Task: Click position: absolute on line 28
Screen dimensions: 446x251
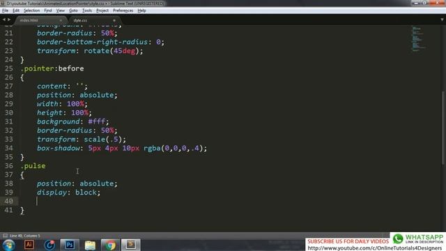Action: click(77, 95)
